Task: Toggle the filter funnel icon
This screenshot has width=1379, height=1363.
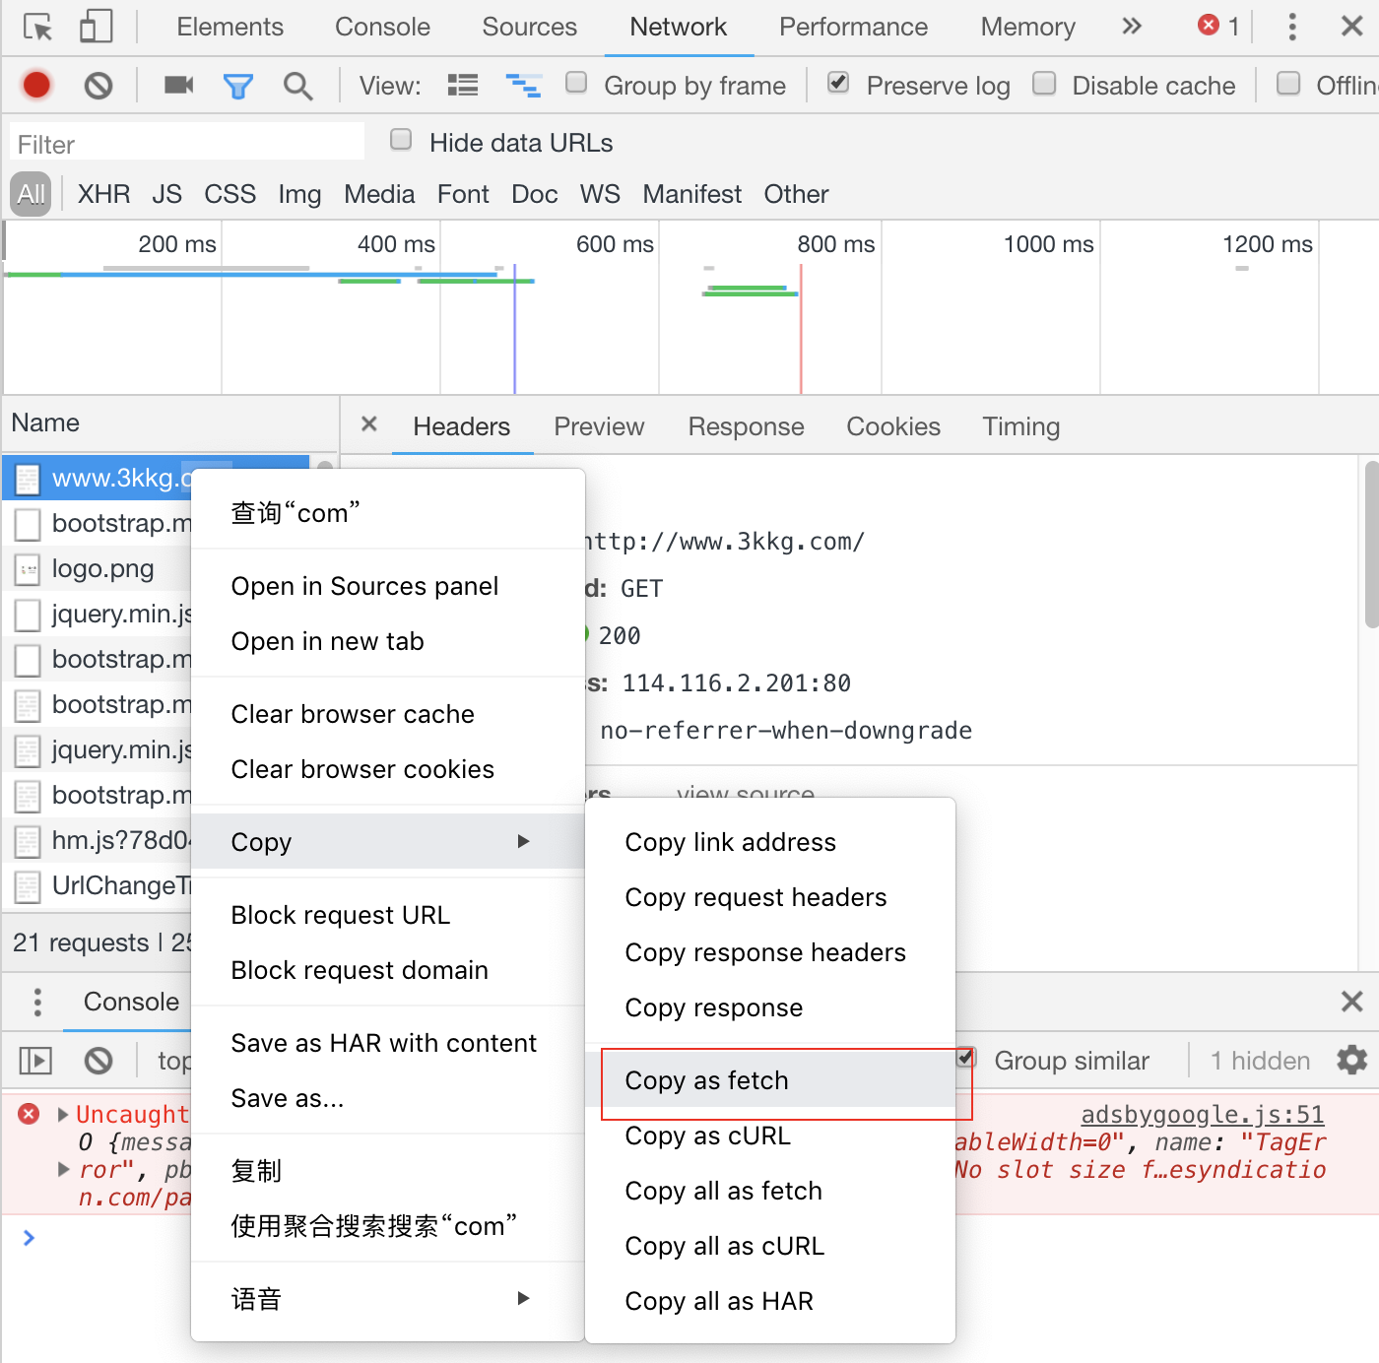Action: pos(237,87)
